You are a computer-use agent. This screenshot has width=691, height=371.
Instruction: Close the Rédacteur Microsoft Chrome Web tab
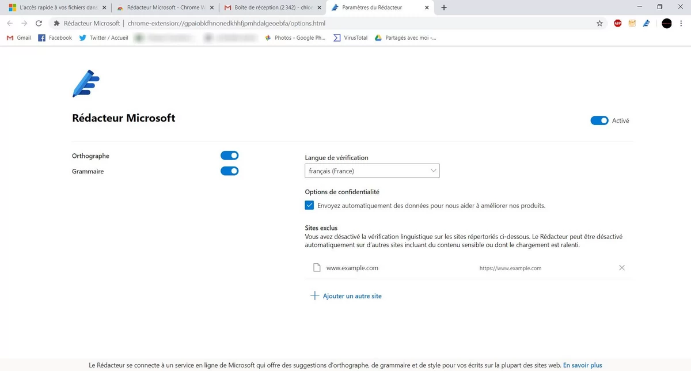coord(212,7)
